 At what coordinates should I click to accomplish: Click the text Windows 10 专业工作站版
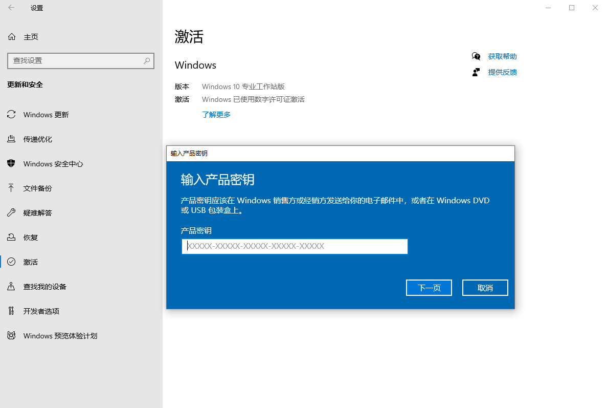click(x=243, y=87)
